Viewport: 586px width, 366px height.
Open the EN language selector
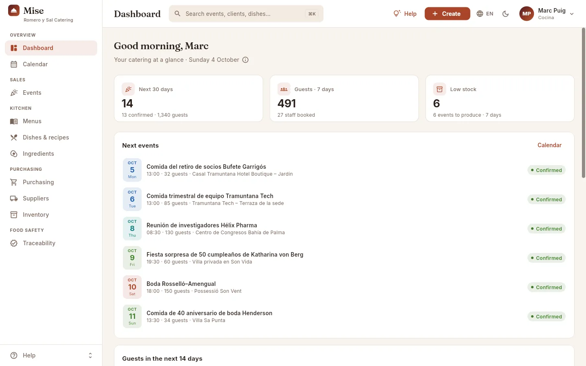tap(485, 14)
